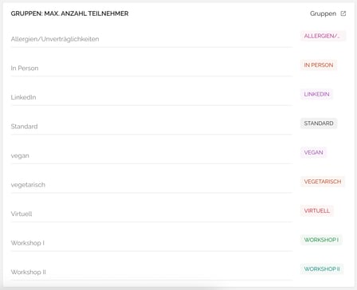Click into the LinkedIn max participants field
The image size is (357, 290).
click(151, 97)
